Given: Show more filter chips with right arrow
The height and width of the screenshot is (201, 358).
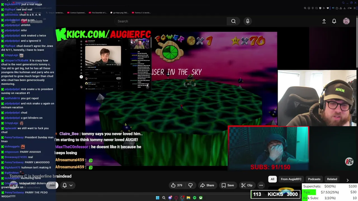Looking at the screenshot, I should (x=347, y=180).
